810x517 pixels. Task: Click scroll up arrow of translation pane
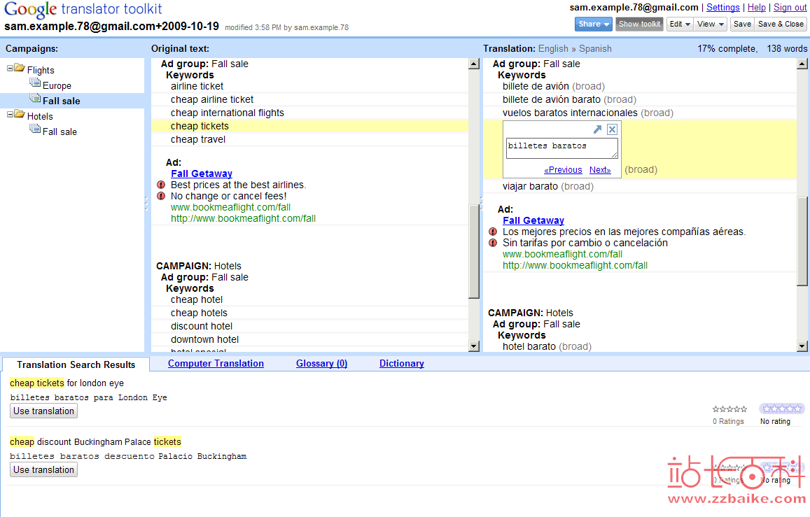point(802,64)
